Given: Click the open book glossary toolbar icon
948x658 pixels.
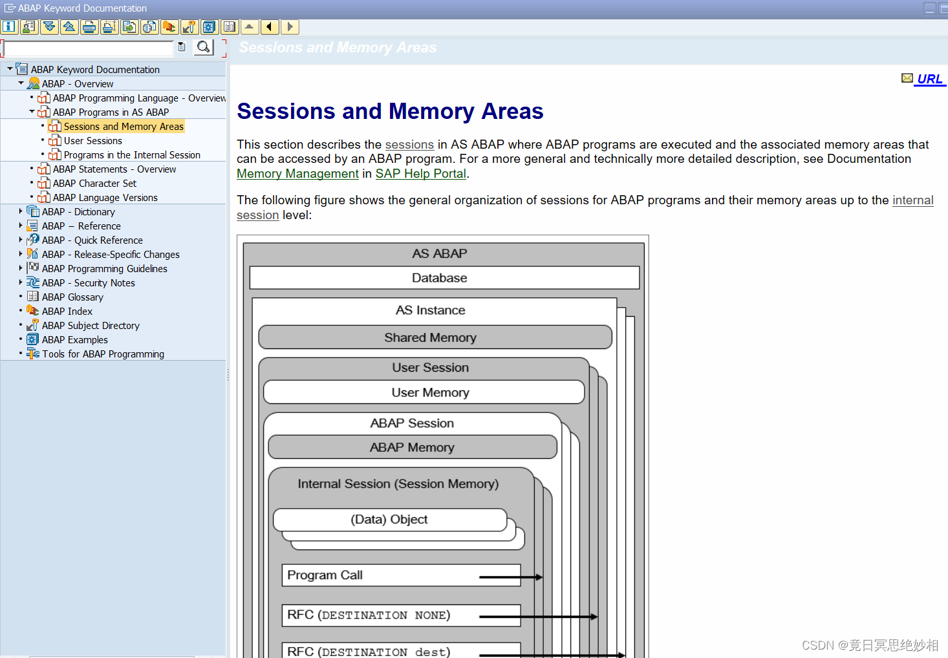Looking at the screenshot, I should (x=230, y=27).
